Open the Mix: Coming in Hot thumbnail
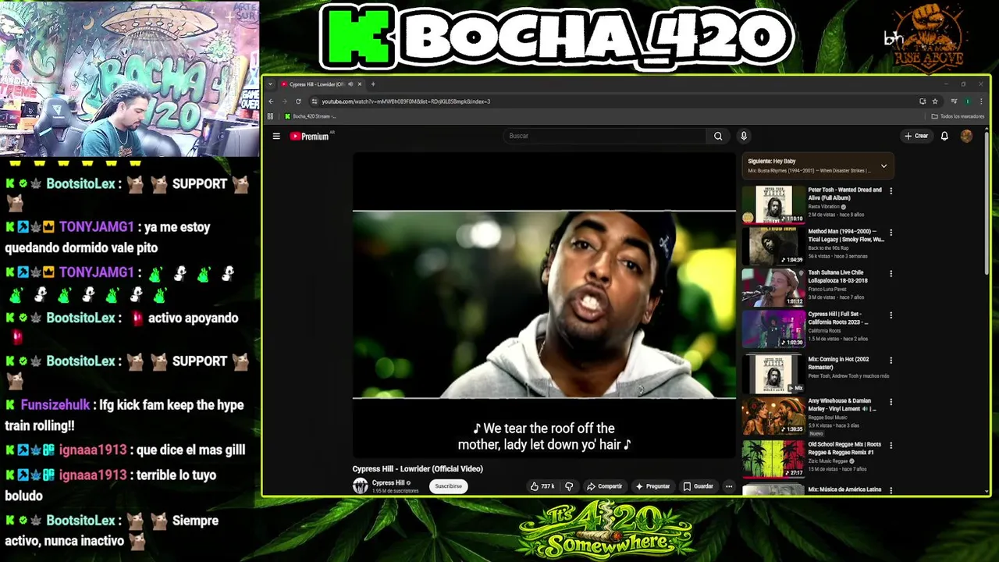Image resolution: width=999 pixels, height=562 pixels. pos(773,374)
